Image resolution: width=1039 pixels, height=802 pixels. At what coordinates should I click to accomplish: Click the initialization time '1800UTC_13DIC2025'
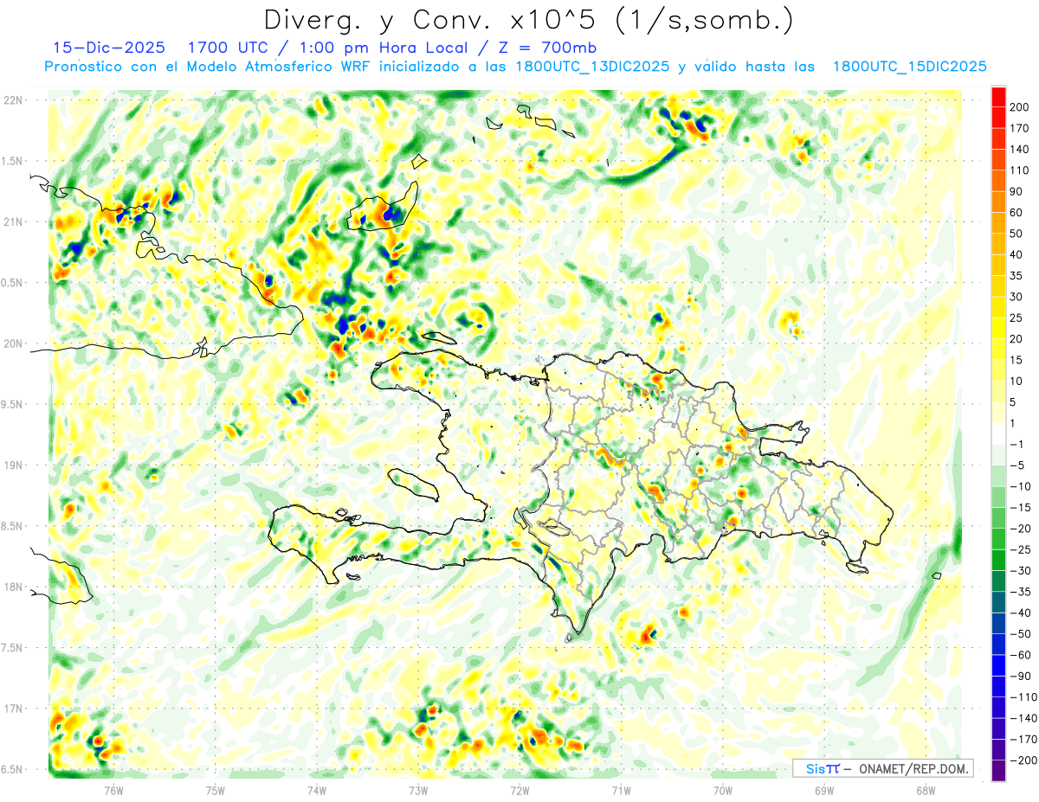590,67
